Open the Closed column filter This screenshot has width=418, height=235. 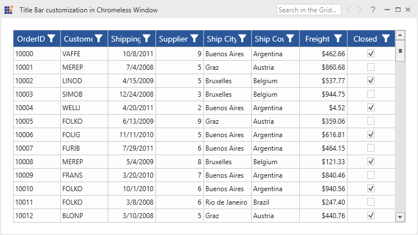386,38
